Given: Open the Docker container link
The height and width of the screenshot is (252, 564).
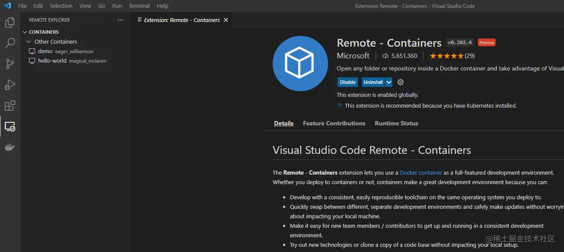Looking at the screenshot, I should [x=421, y=172].
